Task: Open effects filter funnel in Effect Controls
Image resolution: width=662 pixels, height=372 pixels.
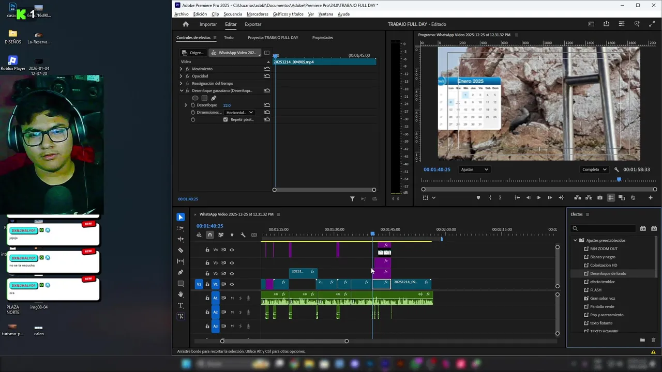Action: (x=352, y=199)
